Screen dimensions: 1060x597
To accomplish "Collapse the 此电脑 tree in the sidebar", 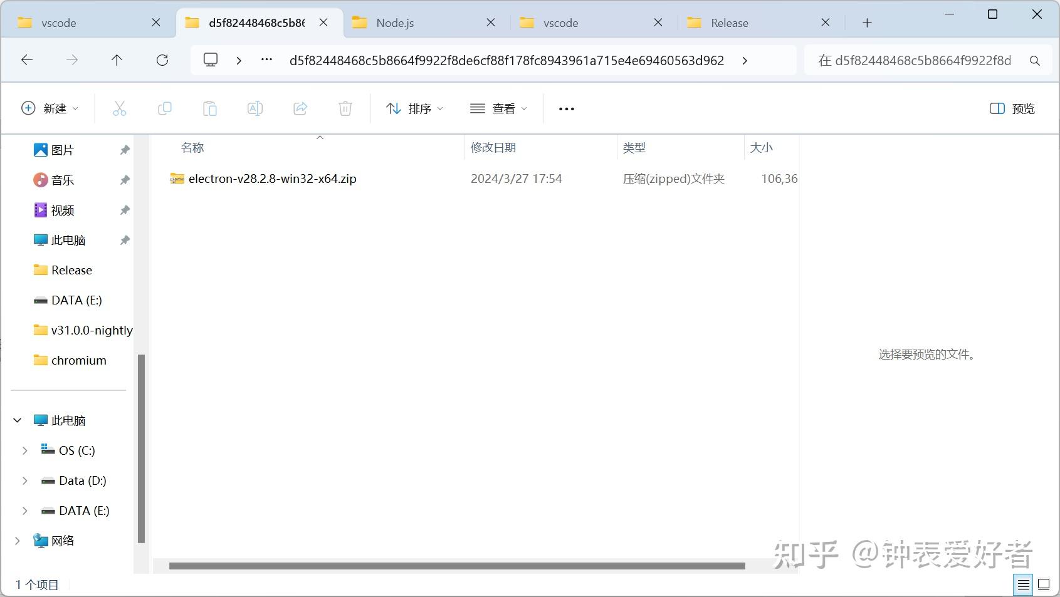I will [x=17, y=420].
